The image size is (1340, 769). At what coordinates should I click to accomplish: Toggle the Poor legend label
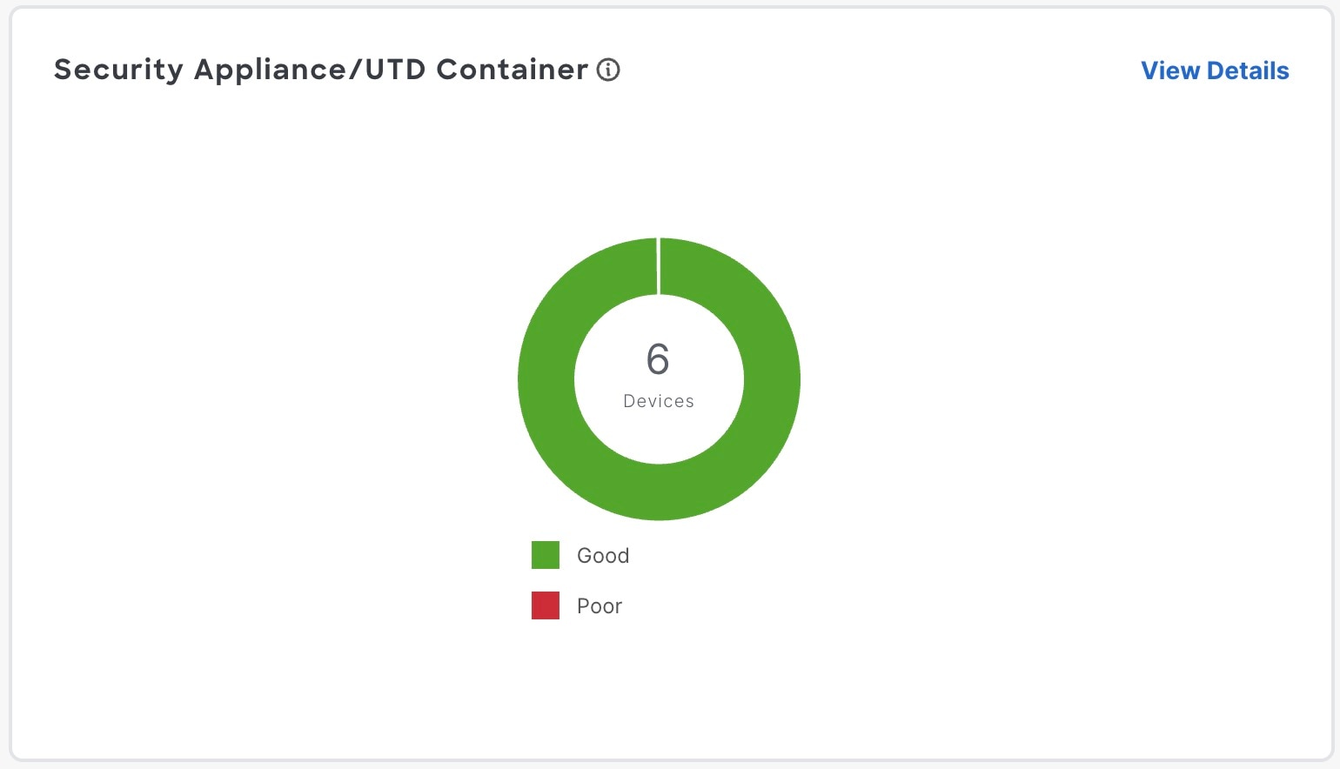(600, 606)
